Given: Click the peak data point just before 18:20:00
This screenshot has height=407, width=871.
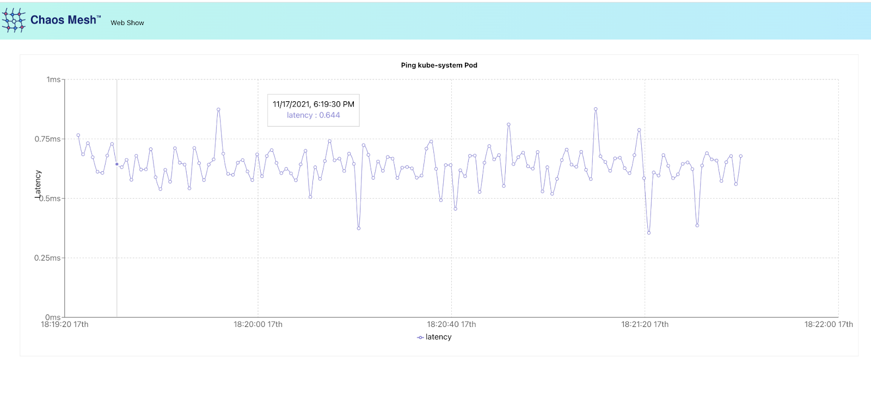Looking at the screenshot, I should (x=218, y=109).
